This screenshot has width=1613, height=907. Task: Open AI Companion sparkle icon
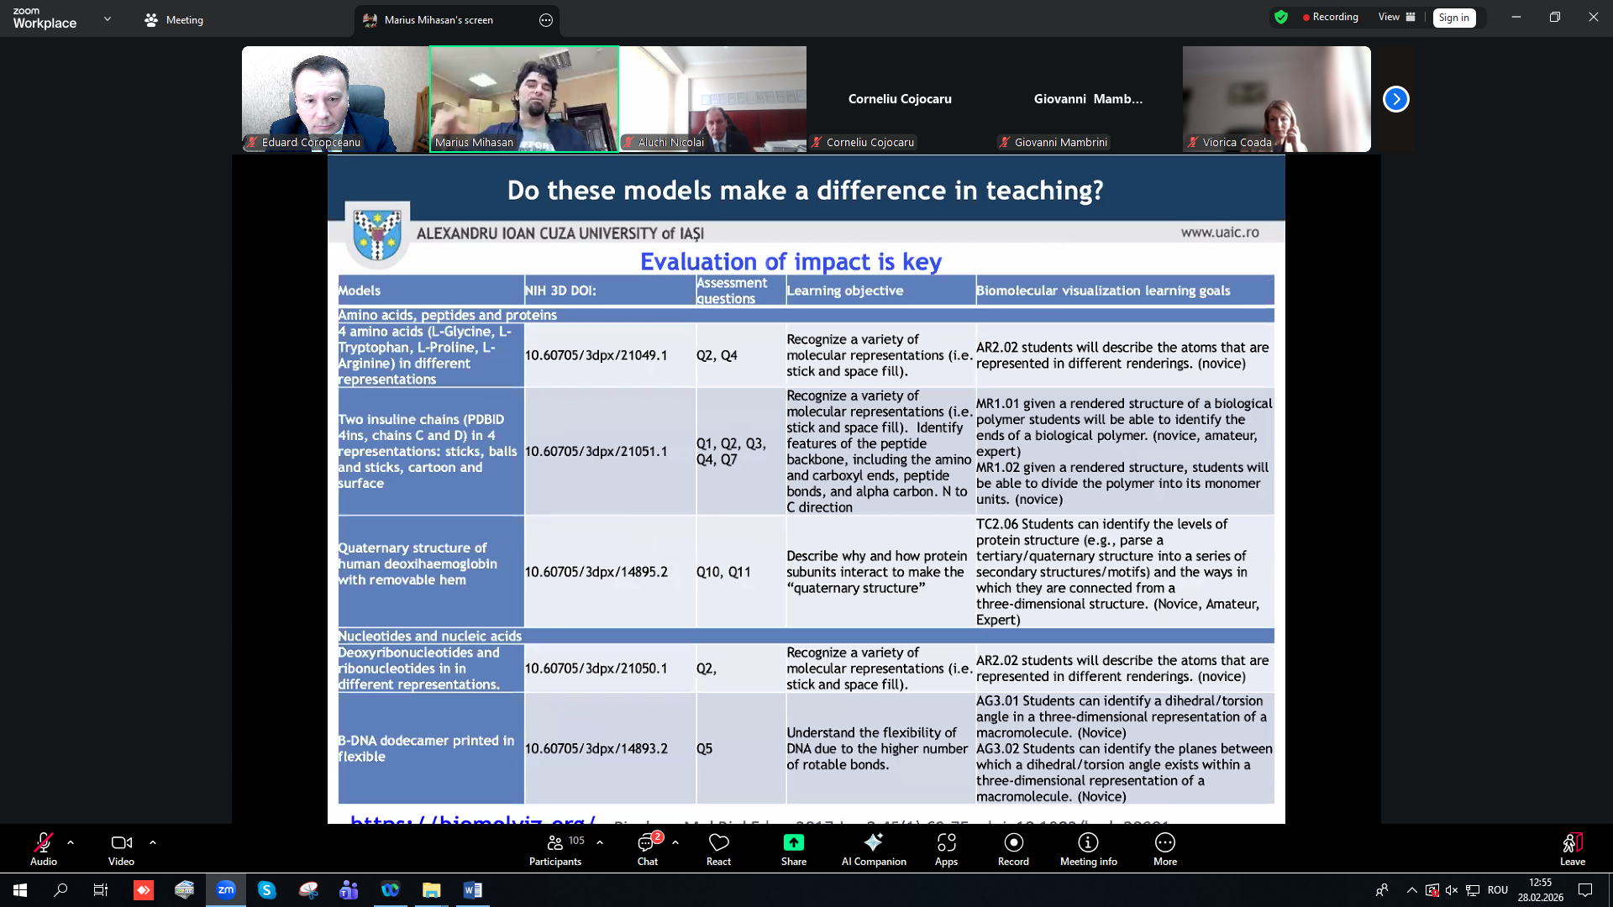tap(873, 842)
